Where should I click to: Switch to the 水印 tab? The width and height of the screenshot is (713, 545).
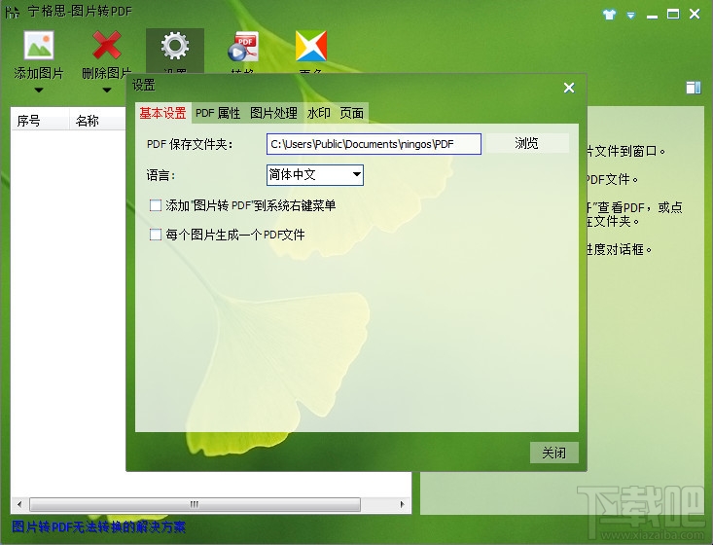[318, 113]
